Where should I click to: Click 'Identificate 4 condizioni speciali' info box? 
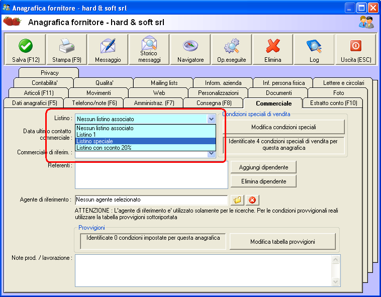[x=283, y=145]
